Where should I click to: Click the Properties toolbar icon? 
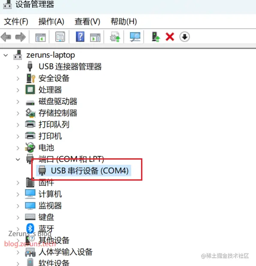tap(60, 36)
